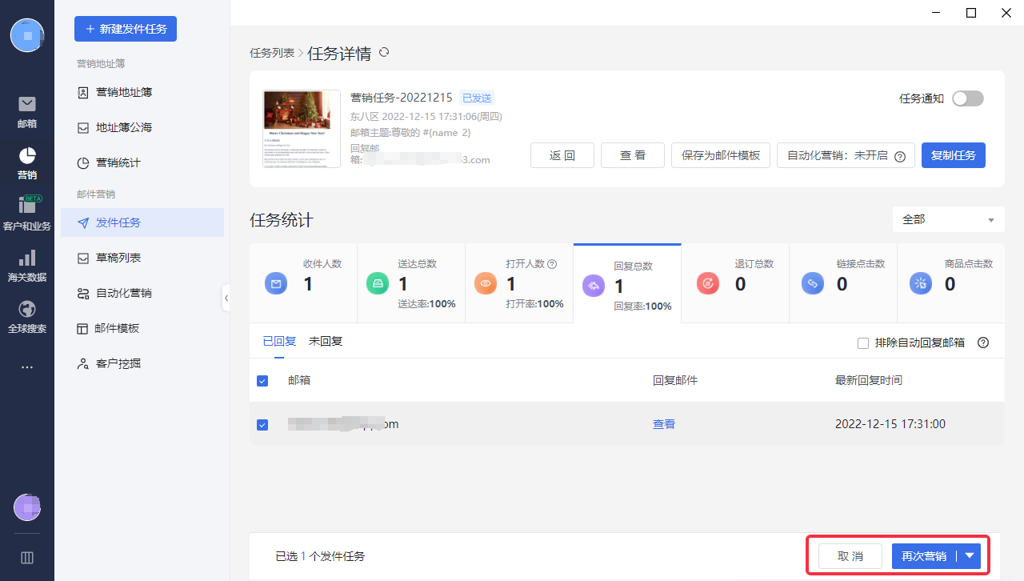Click the 客户和业务 BETA icon
The height and width of the screenshot is (581, 1024).
(27, 206)
